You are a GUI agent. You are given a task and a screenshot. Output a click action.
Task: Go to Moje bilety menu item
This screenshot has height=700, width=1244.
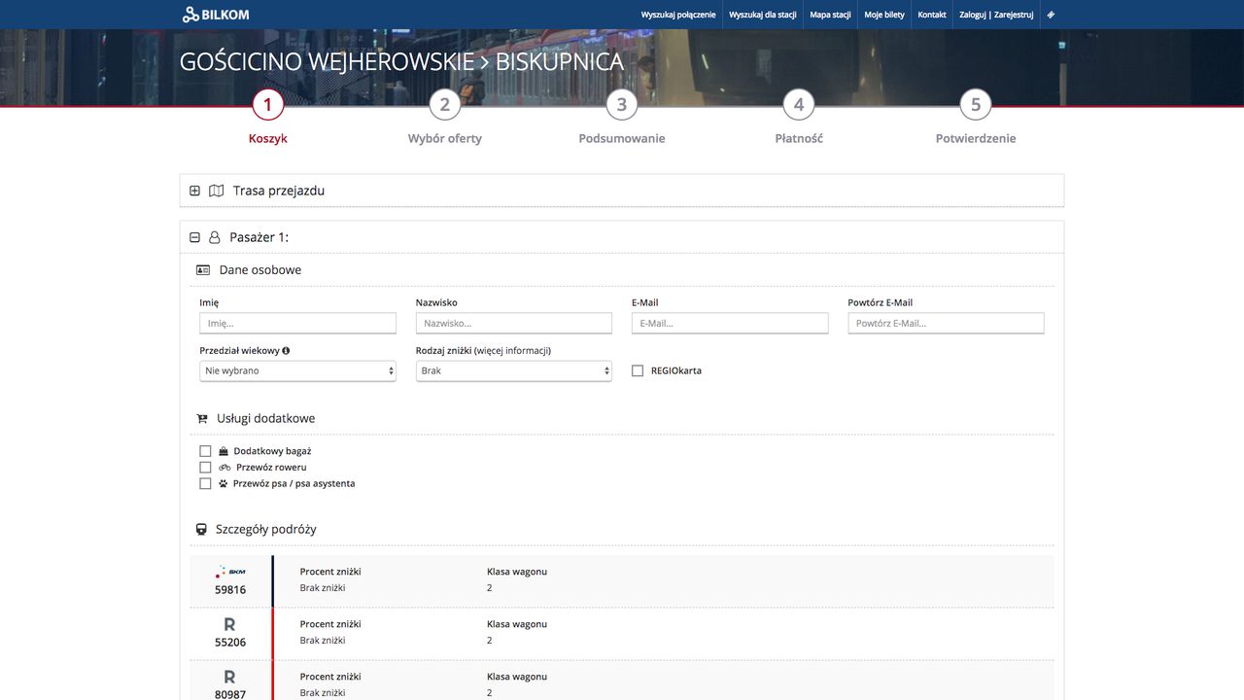coord(884,15)
